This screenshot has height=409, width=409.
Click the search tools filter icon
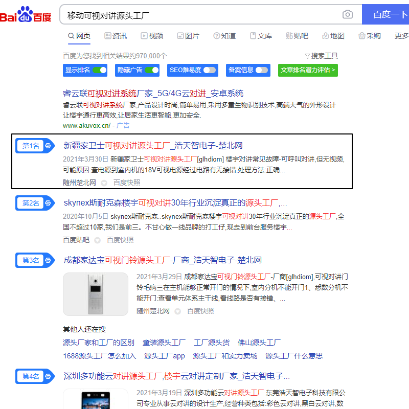coord(307,56)
